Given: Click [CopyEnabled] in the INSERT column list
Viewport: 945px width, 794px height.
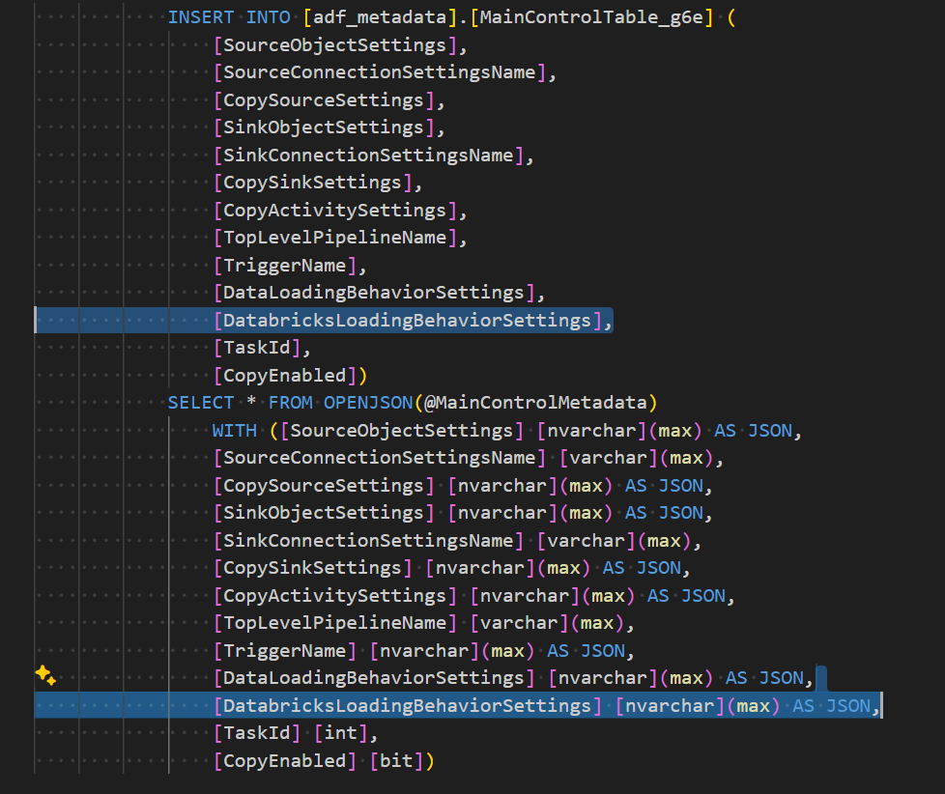Looking at the screenshot, I should (x=285, y=376).
